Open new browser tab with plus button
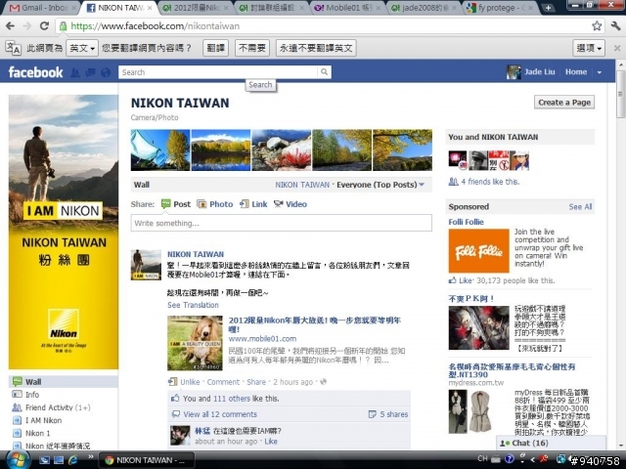 (548, 8)
